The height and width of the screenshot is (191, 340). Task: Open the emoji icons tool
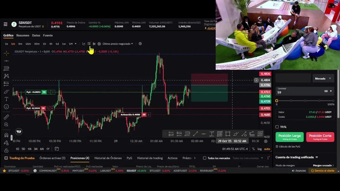(7, 107)
